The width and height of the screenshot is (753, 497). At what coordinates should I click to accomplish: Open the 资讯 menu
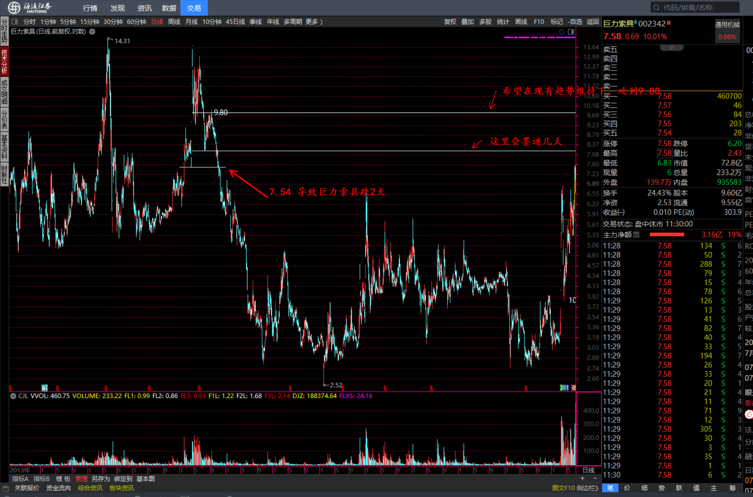pos(144,8)
